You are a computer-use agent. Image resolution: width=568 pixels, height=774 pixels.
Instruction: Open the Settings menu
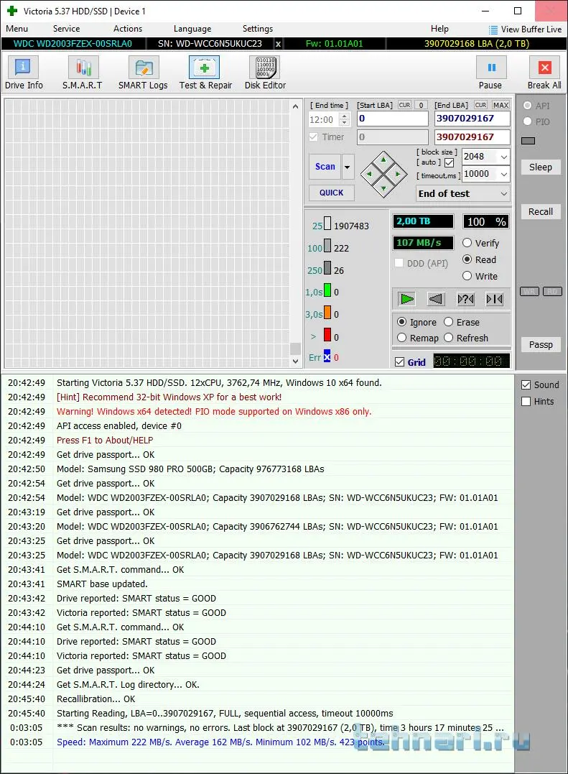click(257, 29)
